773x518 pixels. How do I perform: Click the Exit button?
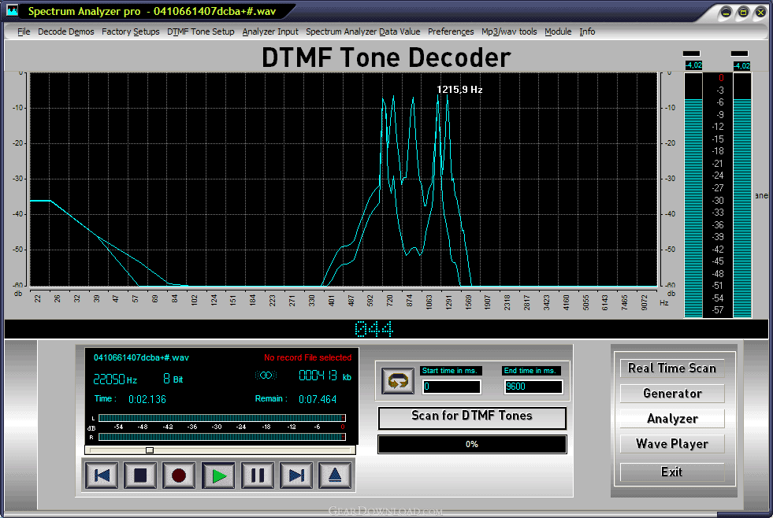(672, 472)
